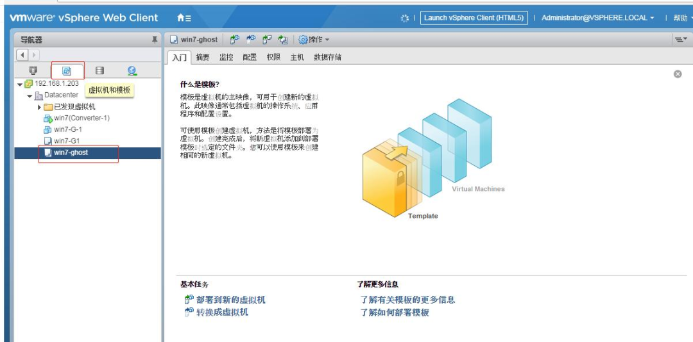Switch to Storage view icon
The width and height of the screenshot is (693, 342).
point(100,70)
